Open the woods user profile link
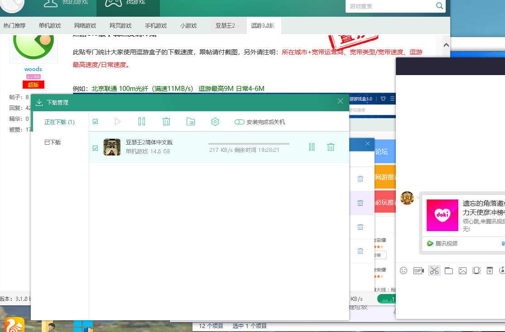The image size is (505, 332). click(33, 69)
